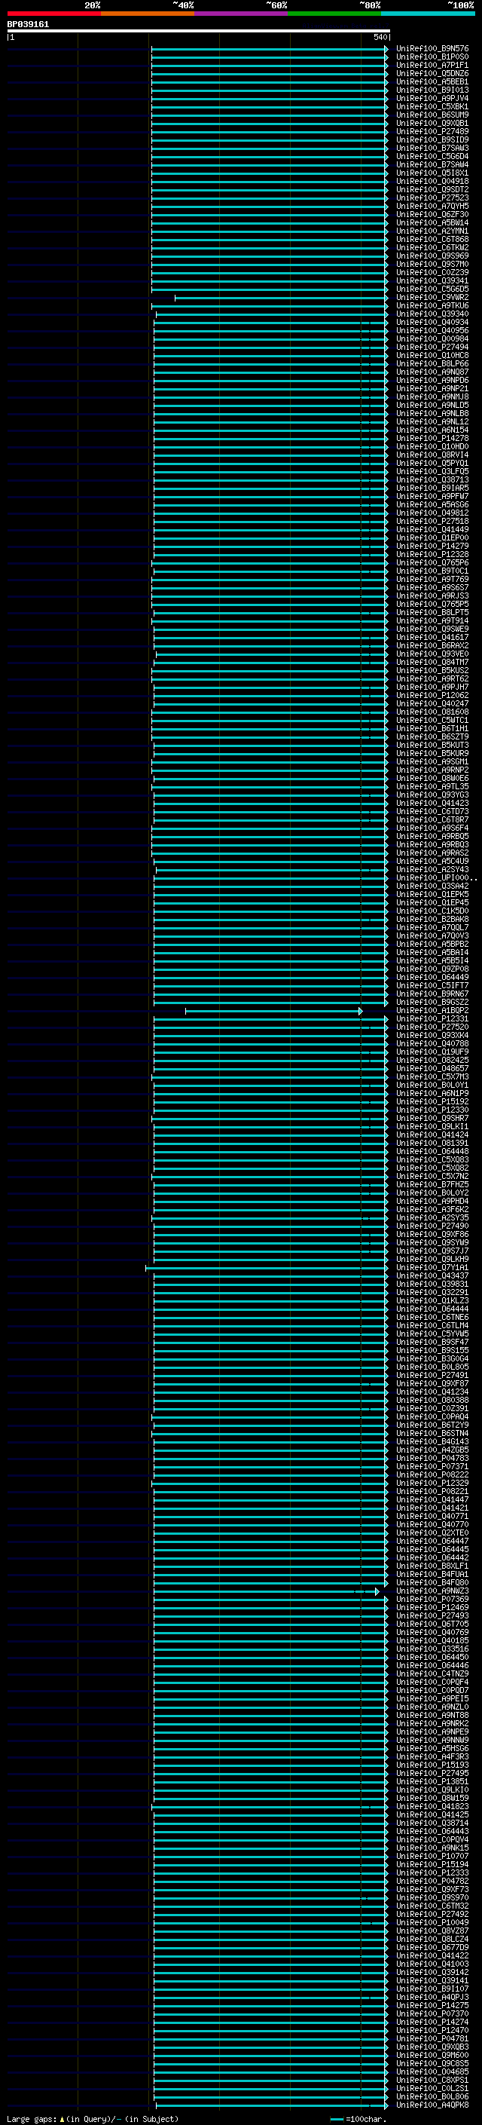Open hit UniRef100_A5BEB1

point(432,81)
